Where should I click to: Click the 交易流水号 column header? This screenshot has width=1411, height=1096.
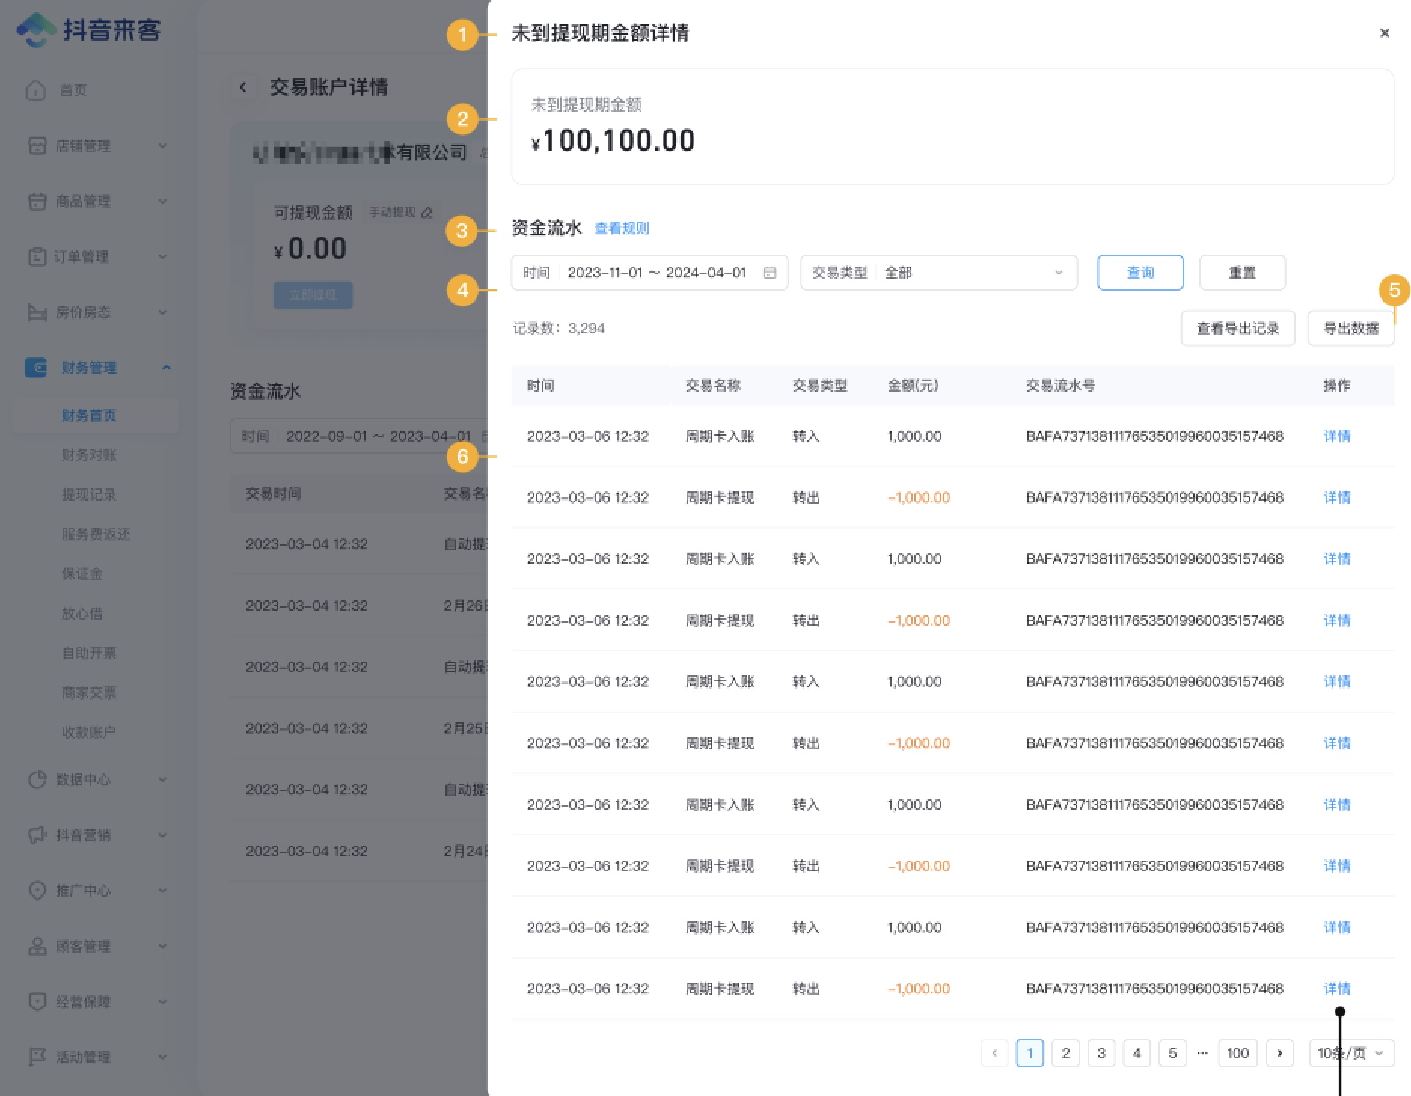(x=1061, y=386)
